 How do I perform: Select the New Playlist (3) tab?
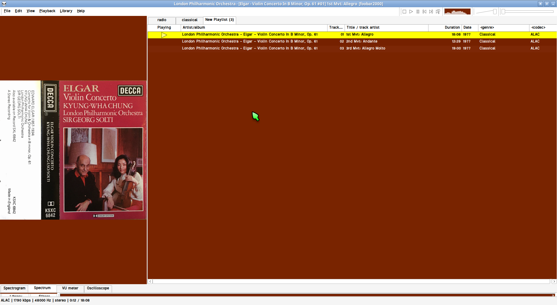pos(220,20)
